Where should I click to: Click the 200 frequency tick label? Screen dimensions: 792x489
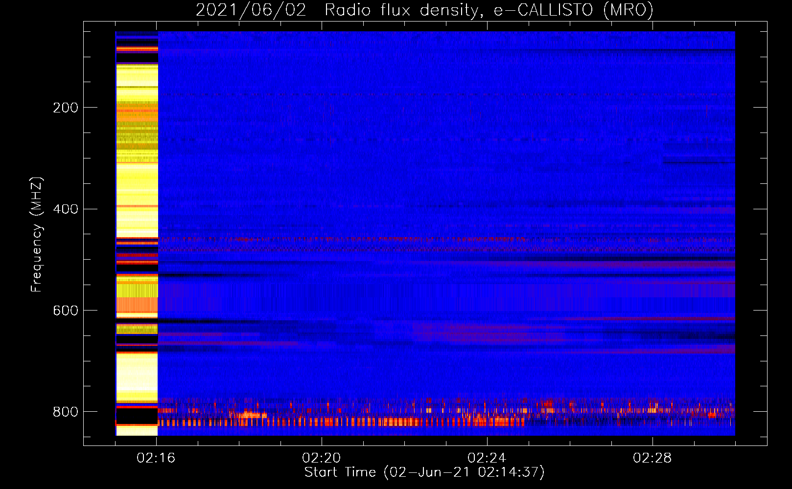(x=66, y=108)
